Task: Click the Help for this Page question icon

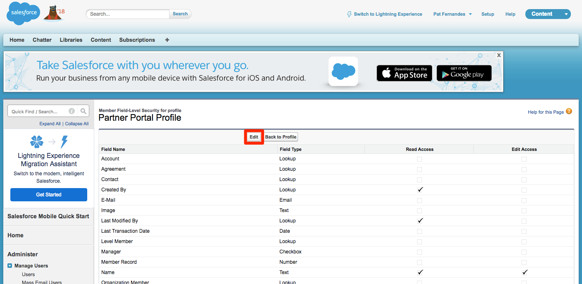Action: [569, 111]
